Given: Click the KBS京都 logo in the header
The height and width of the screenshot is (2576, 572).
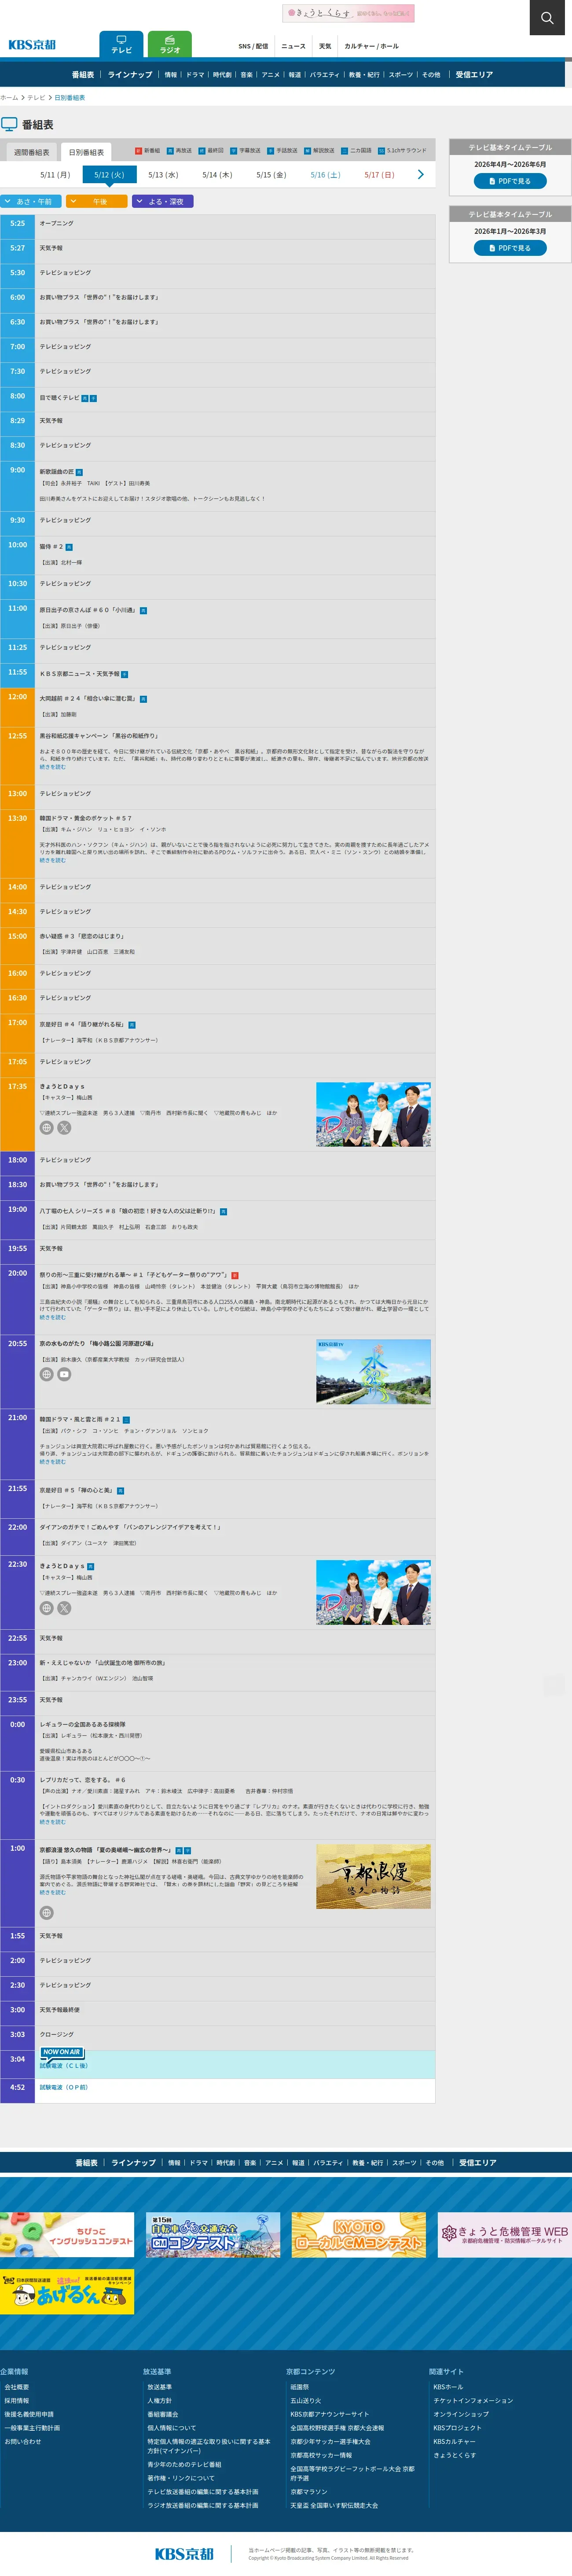Looking at the screenshot, I should (32, 45).
